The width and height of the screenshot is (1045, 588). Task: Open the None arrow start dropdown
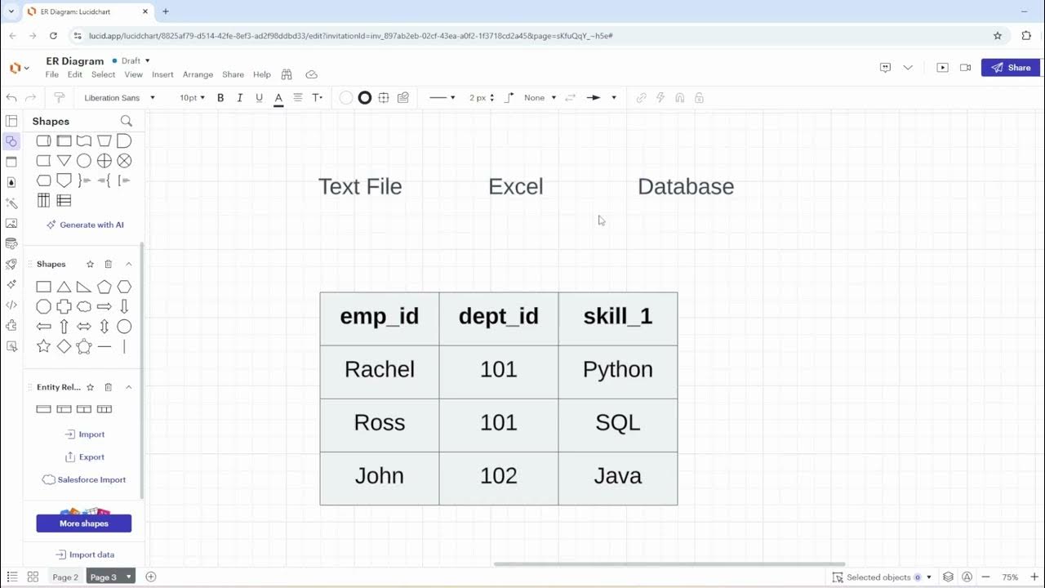(x=540, y=97)
